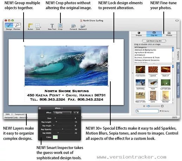Image resolution: width=182 pixels, height=161 pixels.
Task: Open the Effects inspector title popup
Action: 59,108
